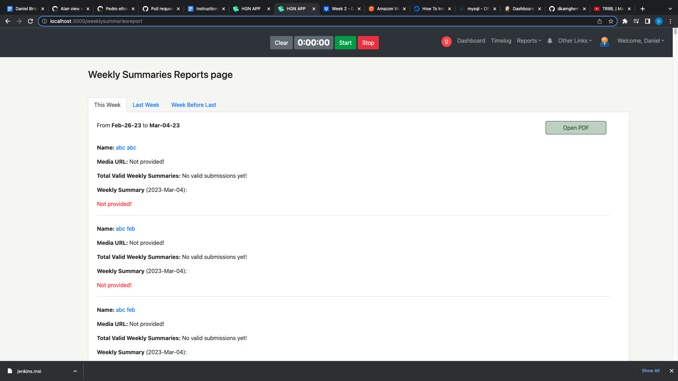
Task: Open the media controls icon
Action: pyautogui.click(x=636, y=21)
